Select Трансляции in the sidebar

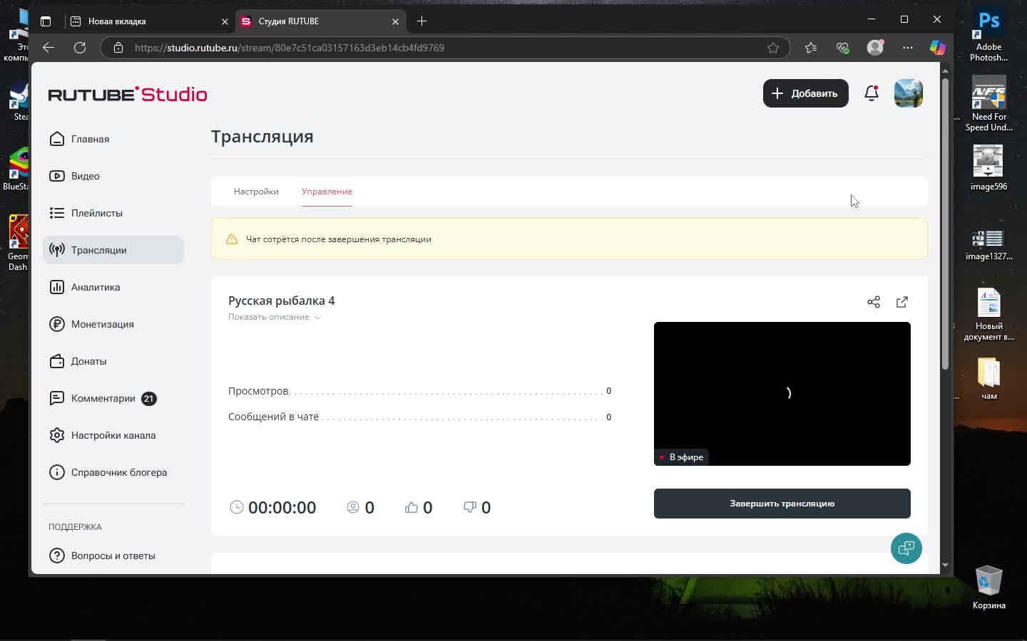[113, 250]
